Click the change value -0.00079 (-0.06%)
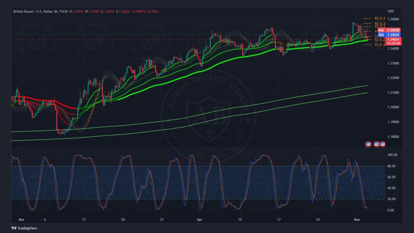Viewport: 414px width, 233px height. [x=145, y=12]
